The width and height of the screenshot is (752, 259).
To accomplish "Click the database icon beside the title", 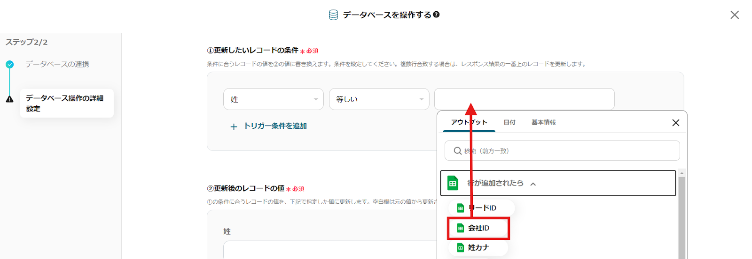I will click(x=333, y=15).
